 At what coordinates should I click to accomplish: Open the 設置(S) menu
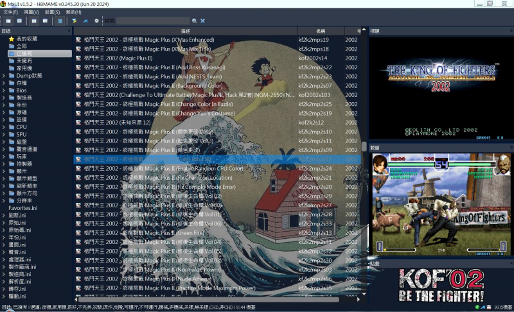point(53,12)
